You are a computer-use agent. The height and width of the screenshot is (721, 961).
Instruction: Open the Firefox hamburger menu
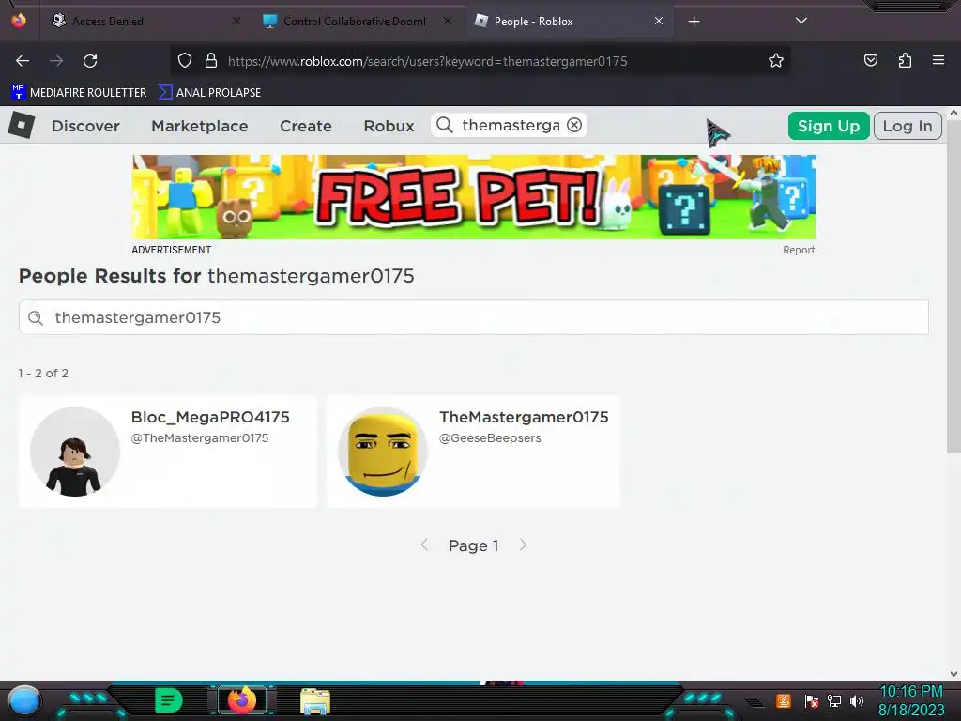click(938, 60)
